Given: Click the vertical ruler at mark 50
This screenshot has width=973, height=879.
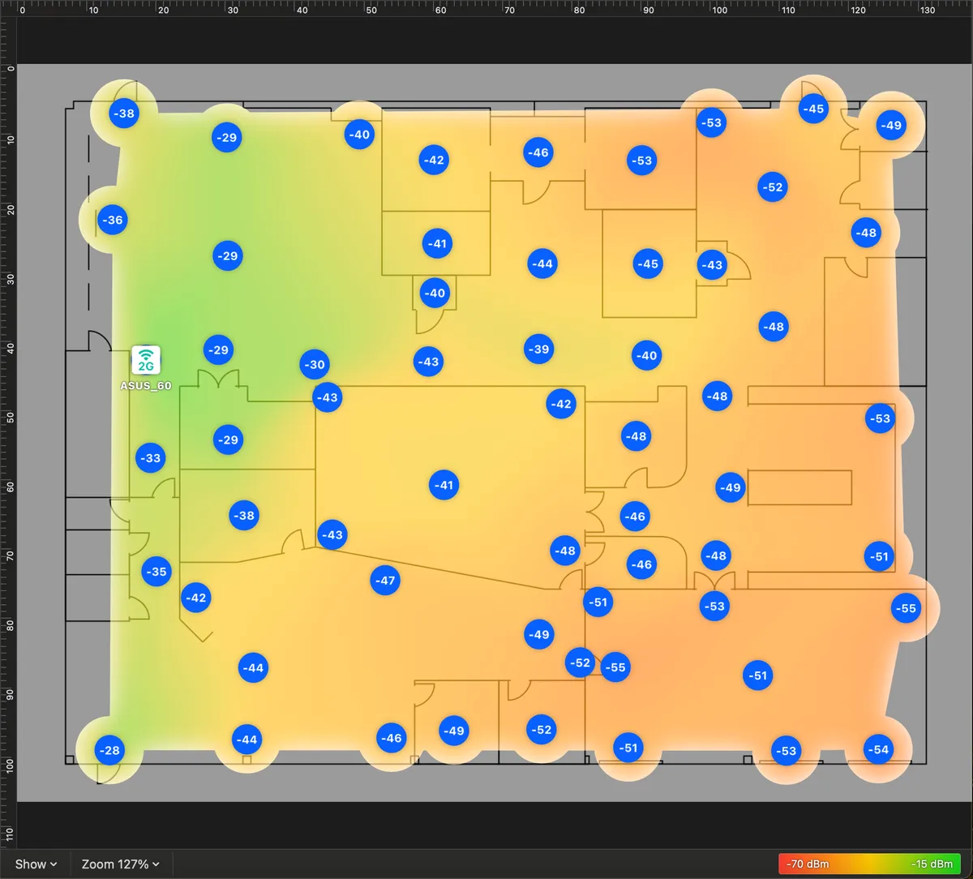Looking at the screenshot, I should coord(11,418).
